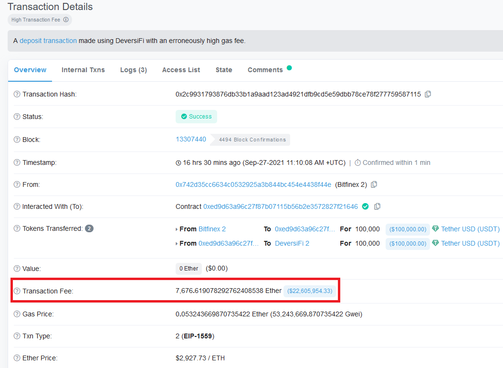Open the Comments tab
The image size is (503, 368).
265,70
